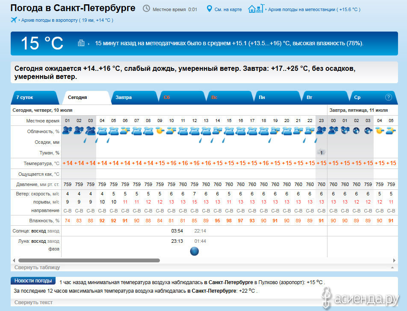Viewport: 407px width, 311px height.
Task: Click the cloudiness icon for hour 14 today
Action: coord(218,131)
